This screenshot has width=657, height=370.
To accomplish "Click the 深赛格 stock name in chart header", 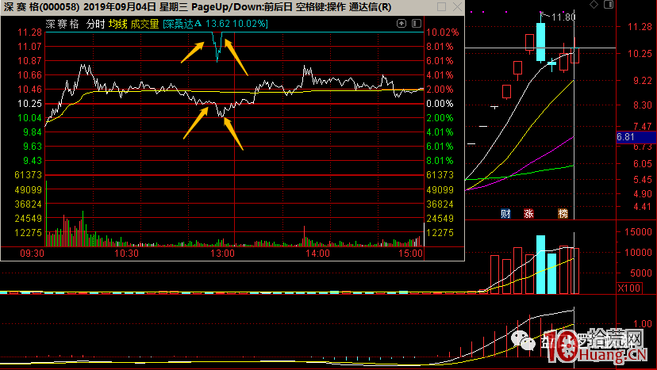I will (62, 24).
